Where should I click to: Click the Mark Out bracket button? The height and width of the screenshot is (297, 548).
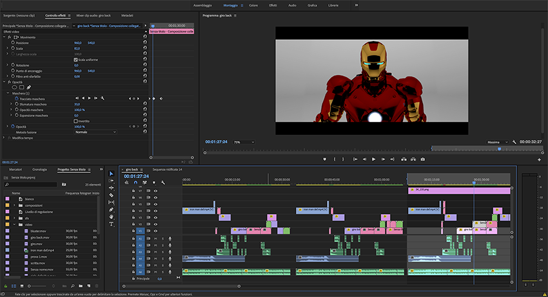pyautogui.click(x=343, y=159)
